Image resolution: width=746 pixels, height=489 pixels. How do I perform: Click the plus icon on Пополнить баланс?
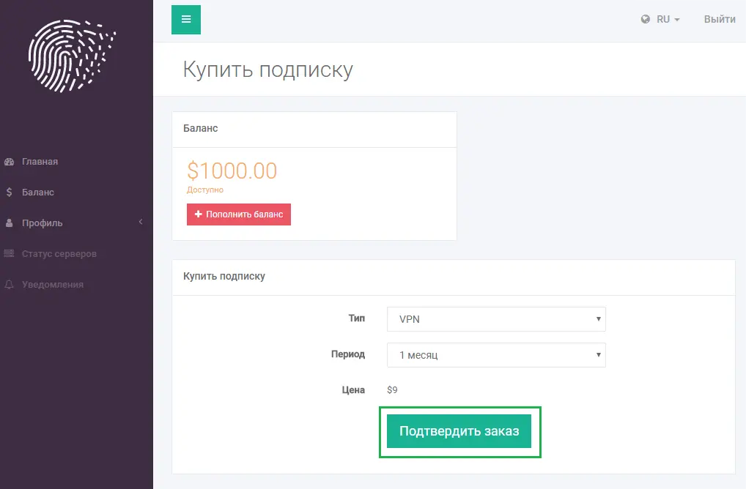199,214
